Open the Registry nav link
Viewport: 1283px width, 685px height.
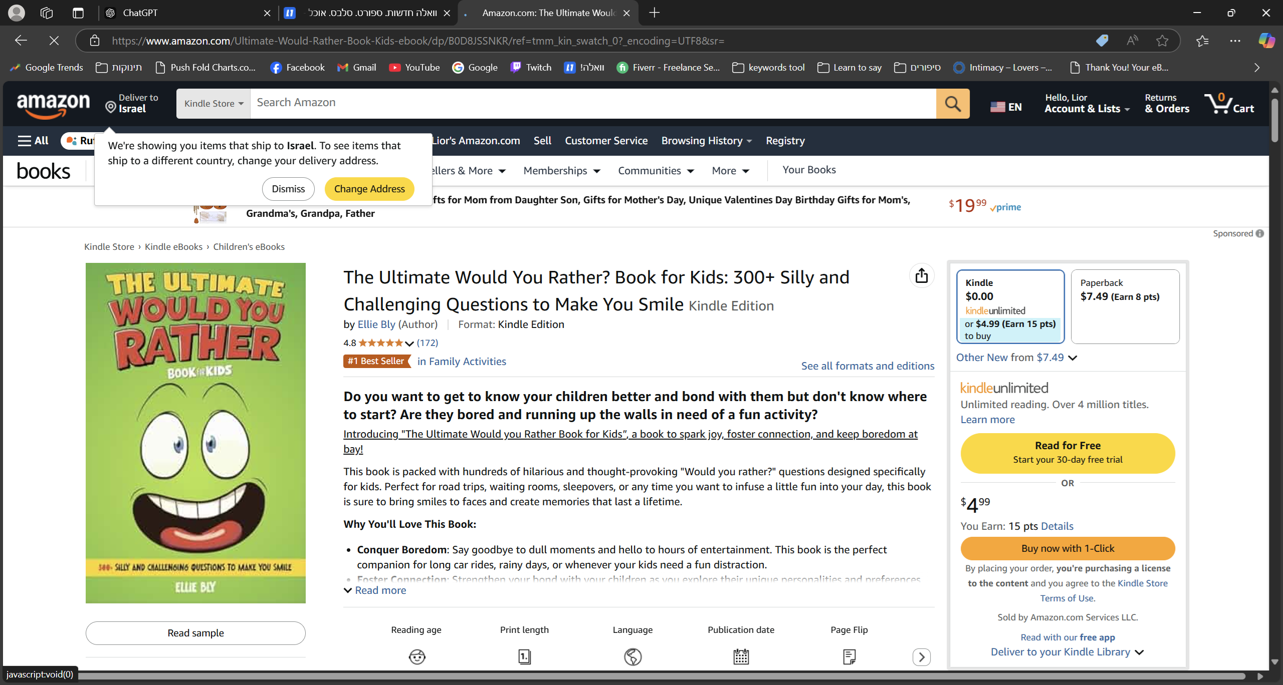[785, 141]
